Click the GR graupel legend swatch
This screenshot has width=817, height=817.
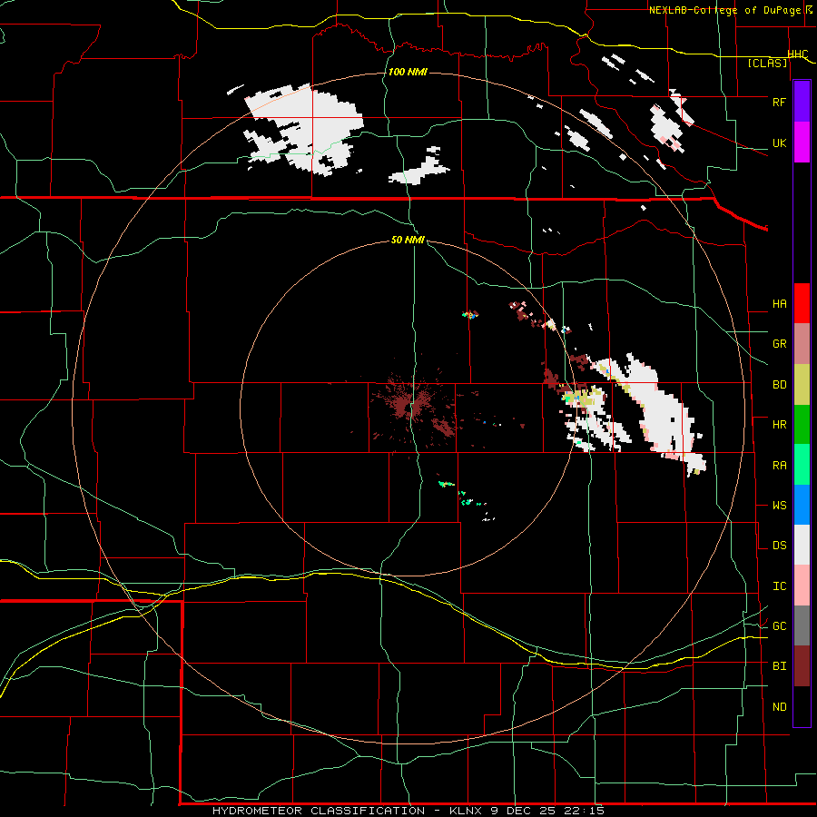[802, 344]
